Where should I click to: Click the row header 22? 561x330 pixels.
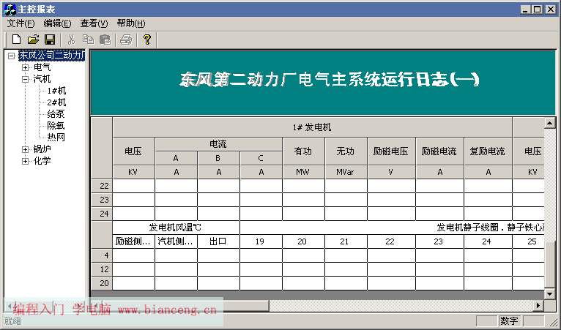(102, 186)
